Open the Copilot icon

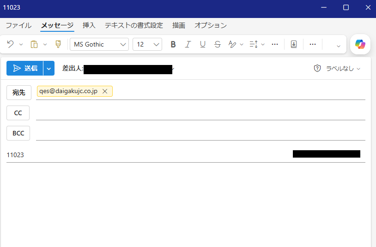coord(360,44)
